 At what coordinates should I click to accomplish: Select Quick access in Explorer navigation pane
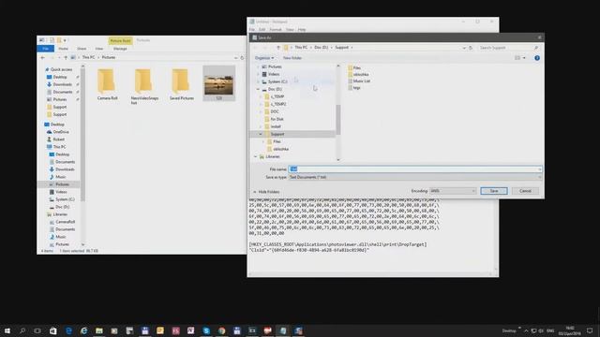tap(61, 69)
